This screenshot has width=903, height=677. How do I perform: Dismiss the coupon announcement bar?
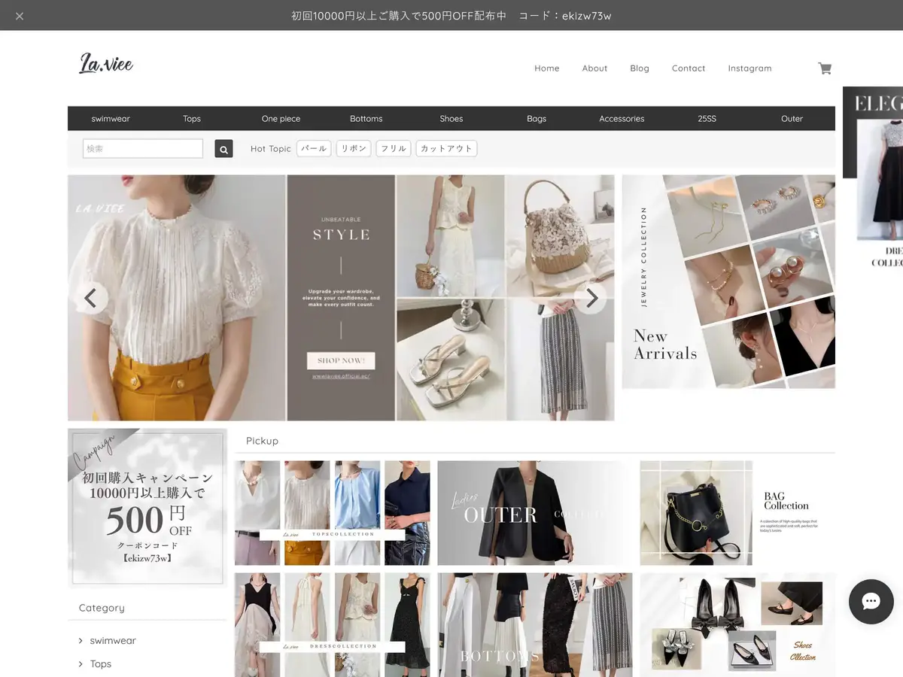20,16
